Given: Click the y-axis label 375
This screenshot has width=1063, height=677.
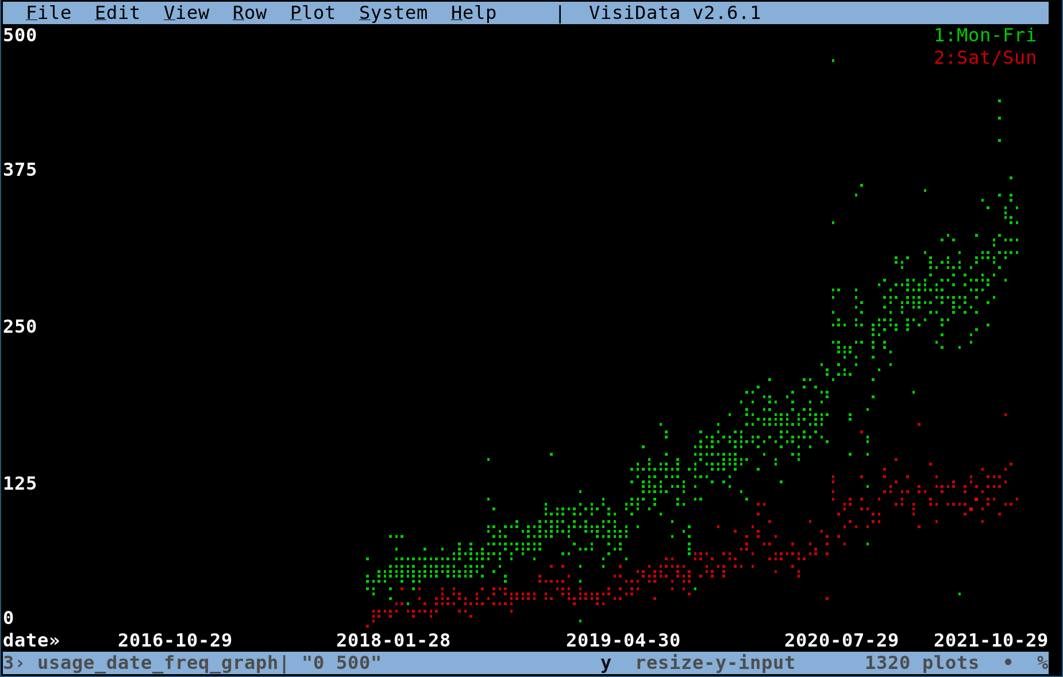Looking at the screenshot, I should click(20, 170).
